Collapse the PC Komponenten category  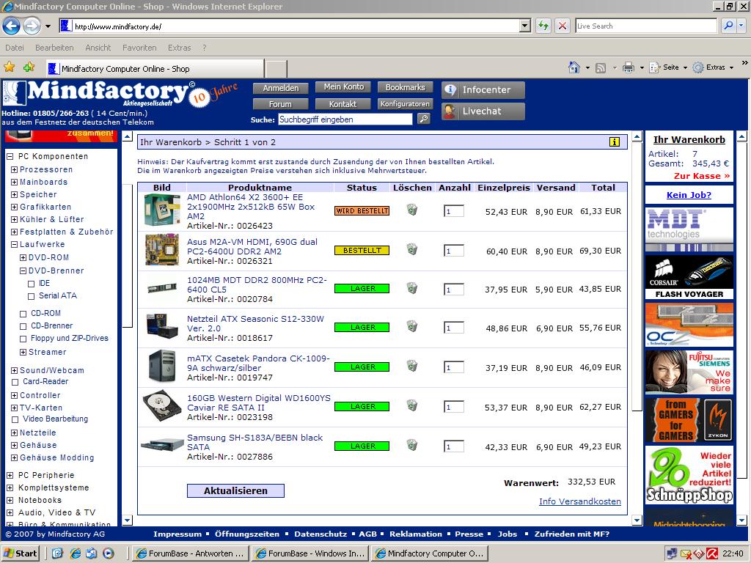point(10,156)
